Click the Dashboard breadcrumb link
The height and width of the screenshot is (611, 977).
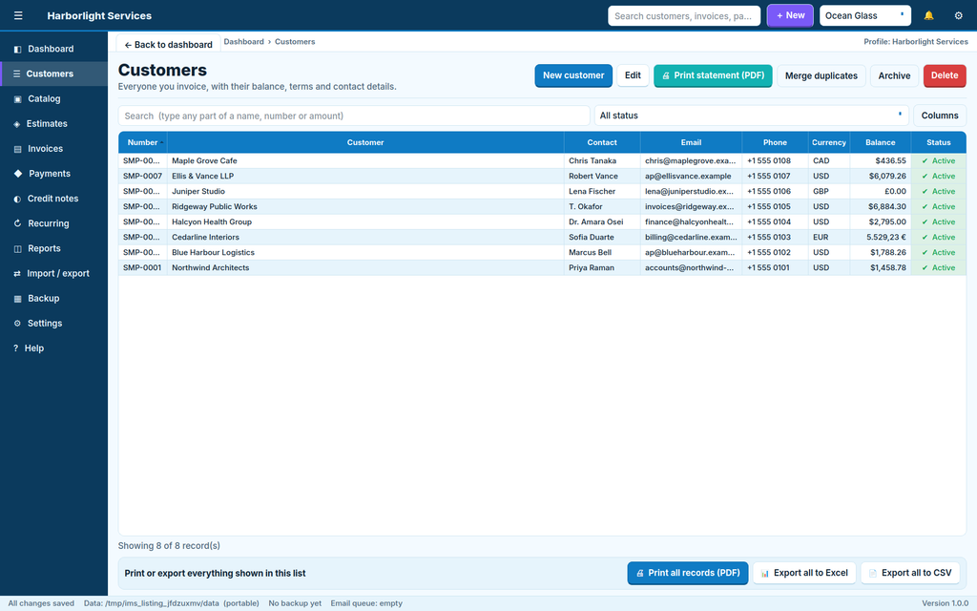(243, 42)
